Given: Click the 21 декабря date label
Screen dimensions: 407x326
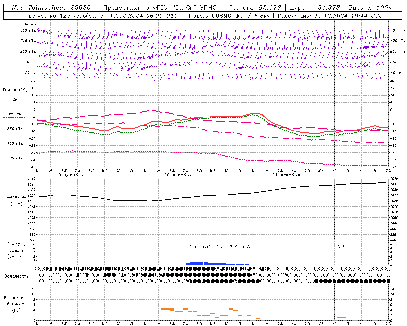Looking at the screenshot, I should pyautogui.click(x=286, y=175).
